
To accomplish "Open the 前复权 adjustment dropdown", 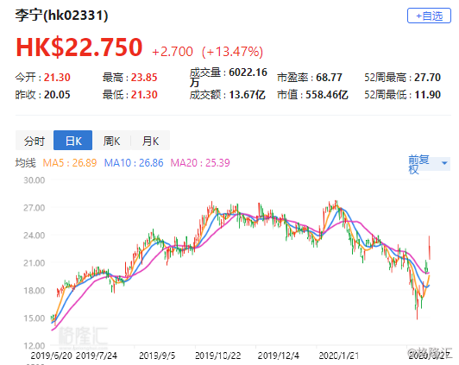I will (429, 164).
